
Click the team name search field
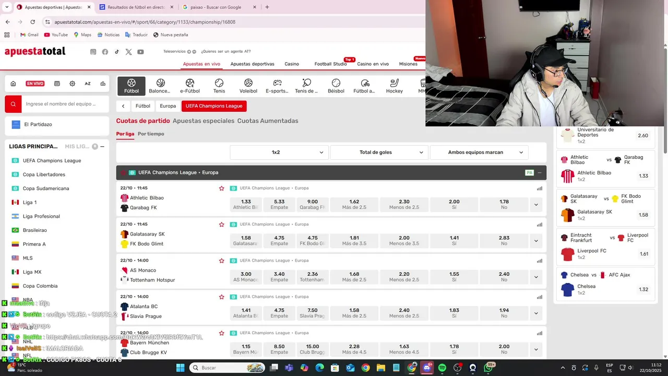65,104
